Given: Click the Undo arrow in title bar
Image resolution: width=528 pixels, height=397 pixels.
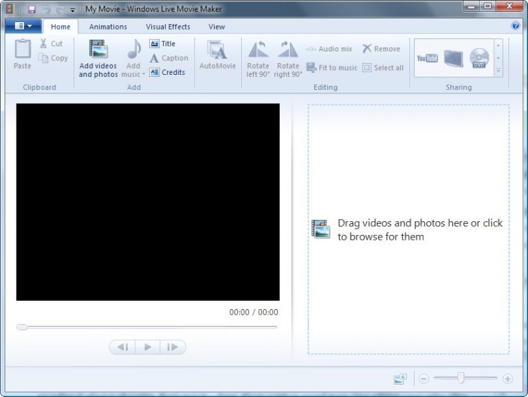Looking at the screenshot, I should [46, 10].
